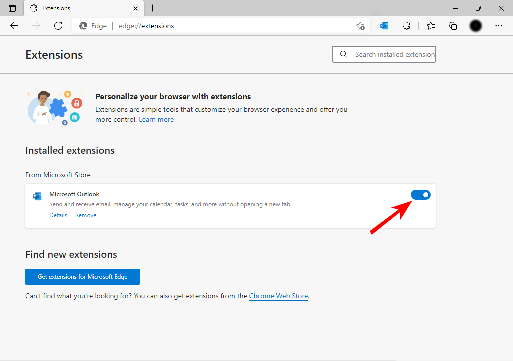Open a new tab with plus button
This screenshot has width=513, height=361.
(152, 8)
